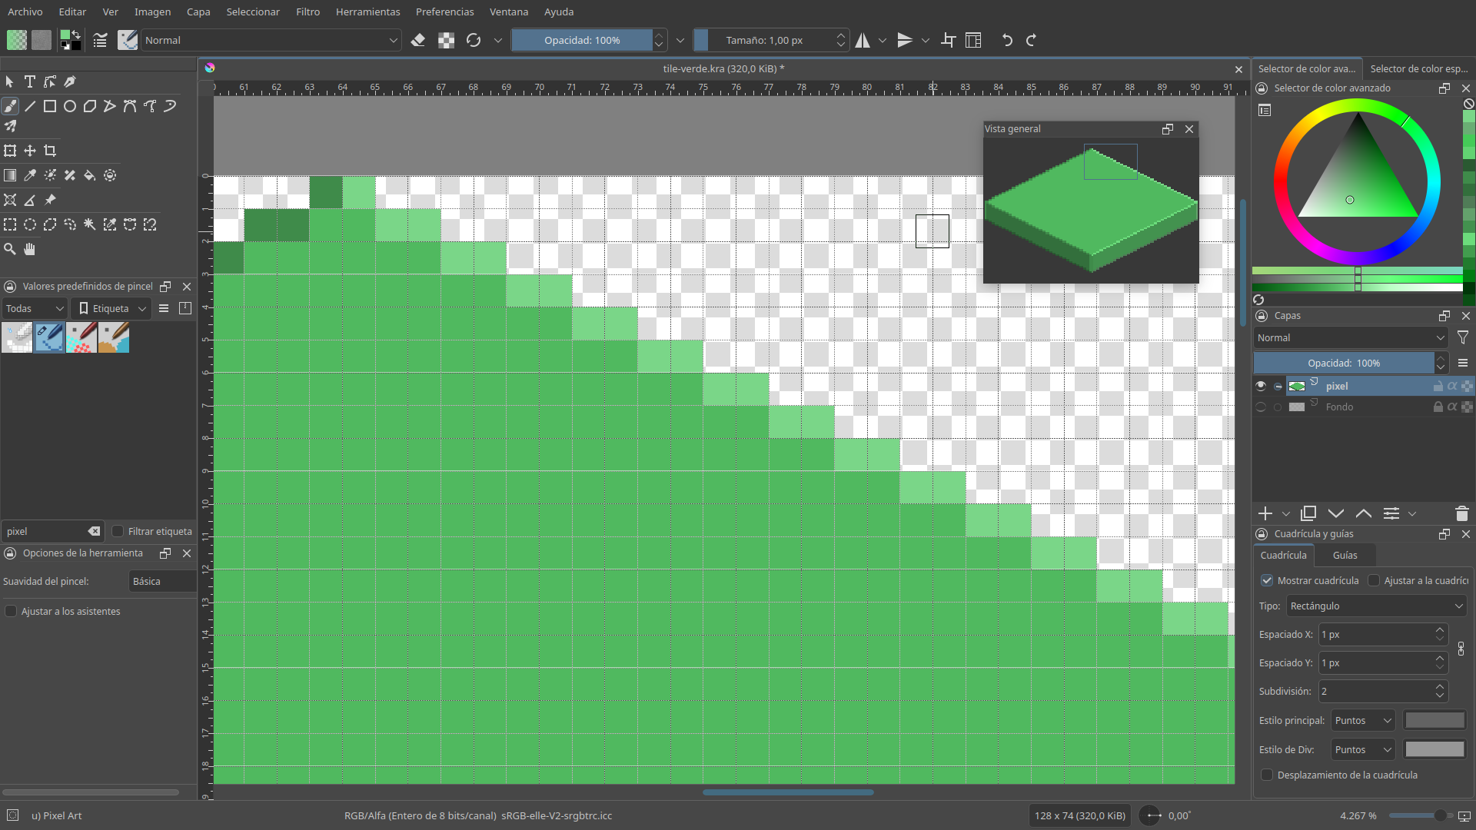Click the Estilo principal color swatch
Viewport: 1476px width, 830px height.
click(1434, 720)
